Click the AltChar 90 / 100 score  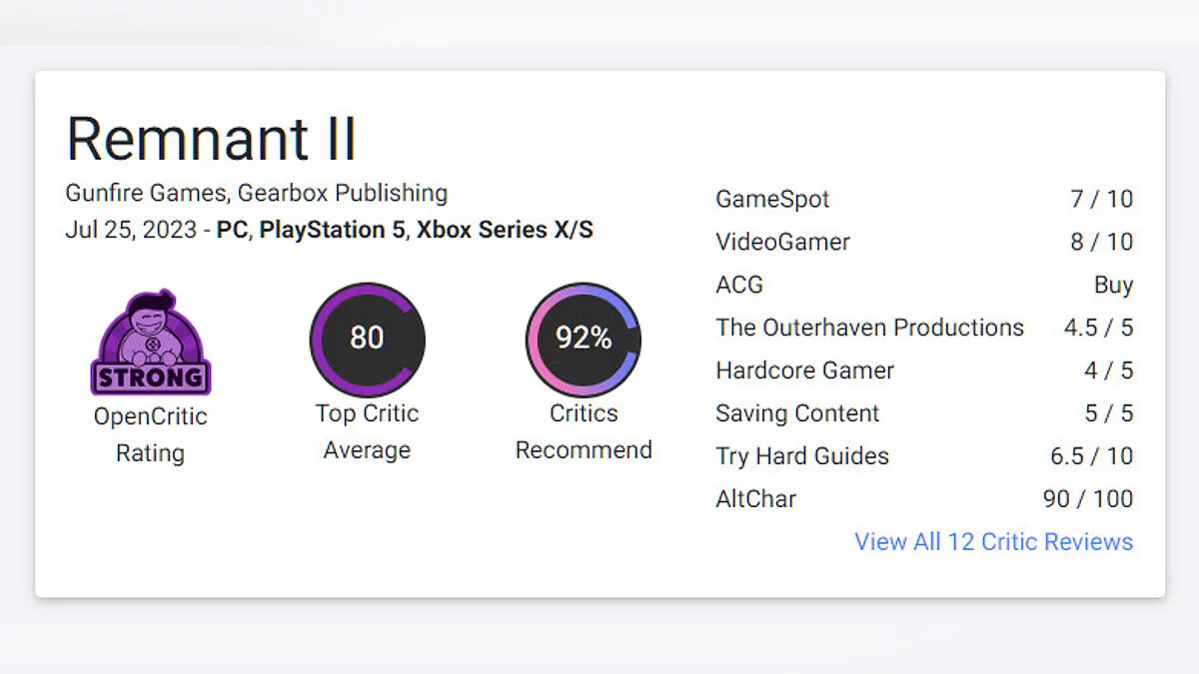click(x=1087, y=499)
